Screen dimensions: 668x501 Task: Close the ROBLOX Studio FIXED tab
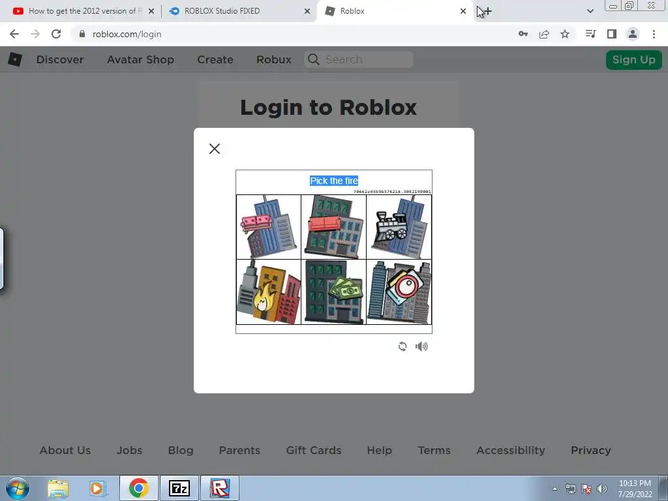coord(307,11)
